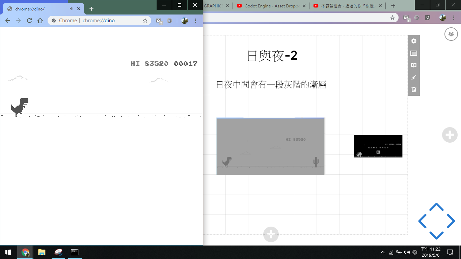Click the card layout rectangle icon

414,53
